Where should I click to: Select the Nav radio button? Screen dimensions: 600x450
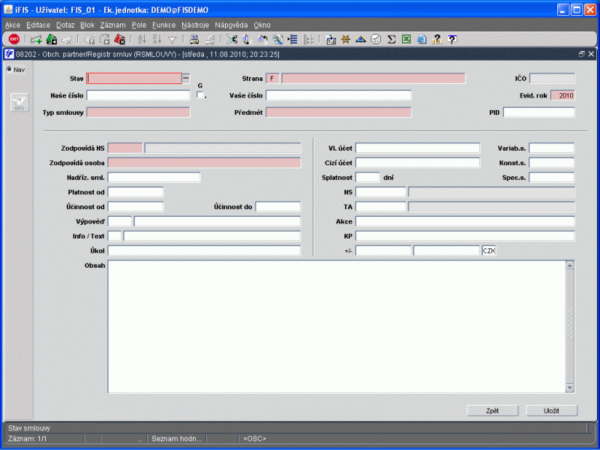click(x=9, y=70)
